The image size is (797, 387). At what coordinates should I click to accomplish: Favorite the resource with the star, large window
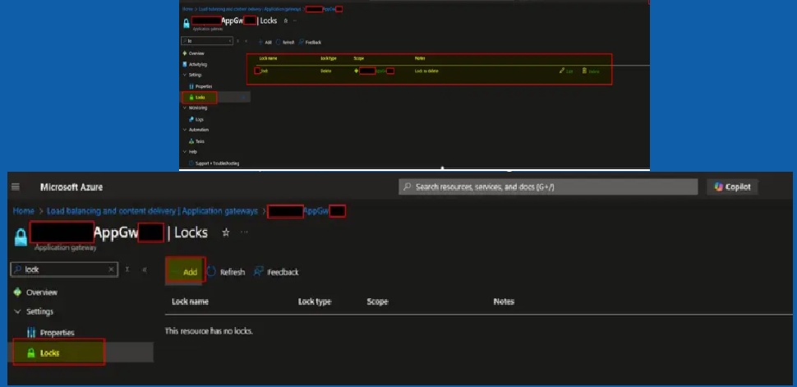tap(226, 233)
